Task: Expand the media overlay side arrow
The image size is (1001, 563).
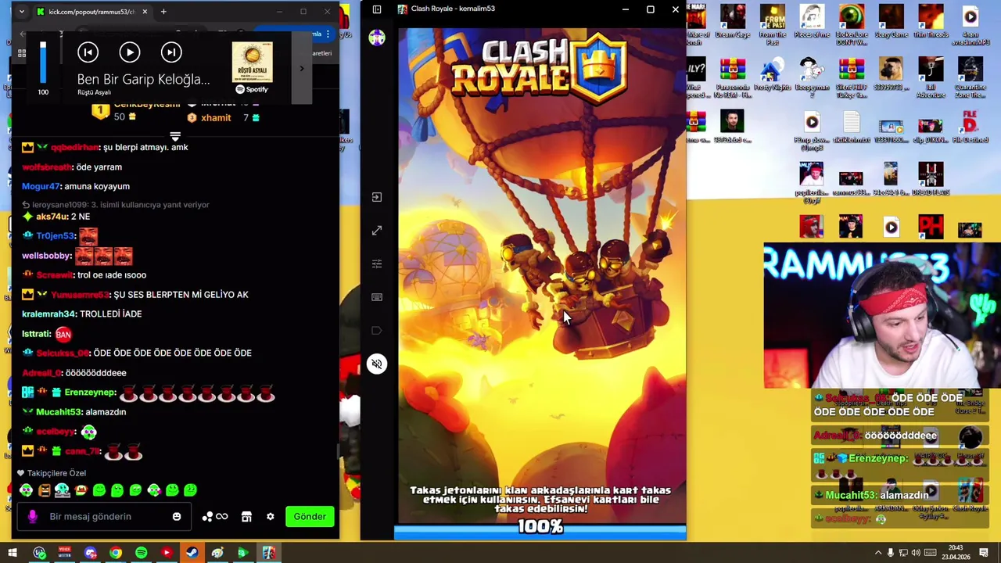Action: click(301, 69)
